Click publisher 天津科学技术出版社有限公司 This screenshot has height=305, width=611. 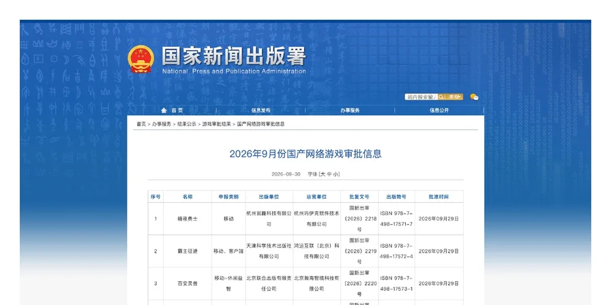[x=269, y=251]
